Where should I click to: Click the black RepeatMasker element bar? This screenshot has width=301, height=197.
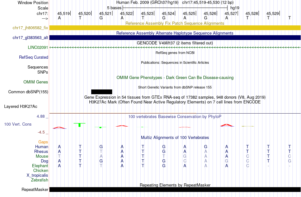175,189
